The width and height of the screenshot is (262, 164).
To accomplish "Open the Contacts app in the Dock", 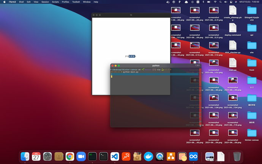I will point(58,156).
